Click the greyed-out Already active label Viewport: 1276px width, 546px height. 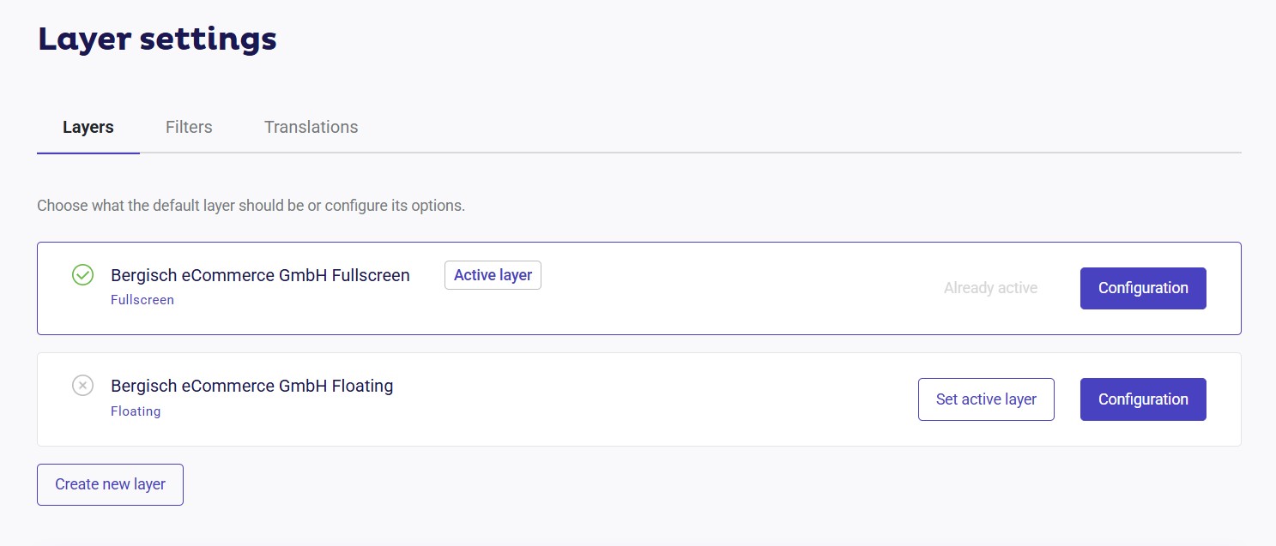[990, 288]
